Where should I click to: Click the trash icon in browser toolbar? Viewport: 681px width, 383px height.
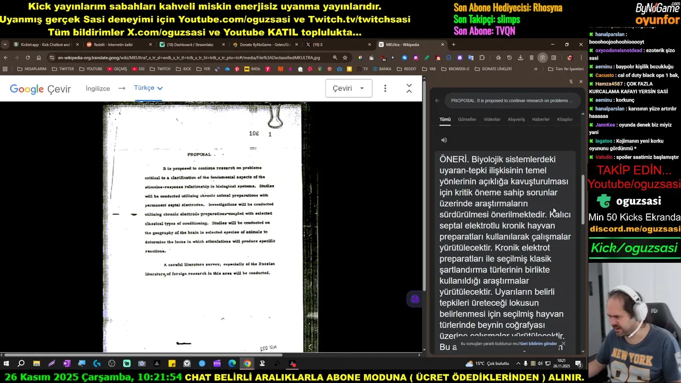coord(531,57)
